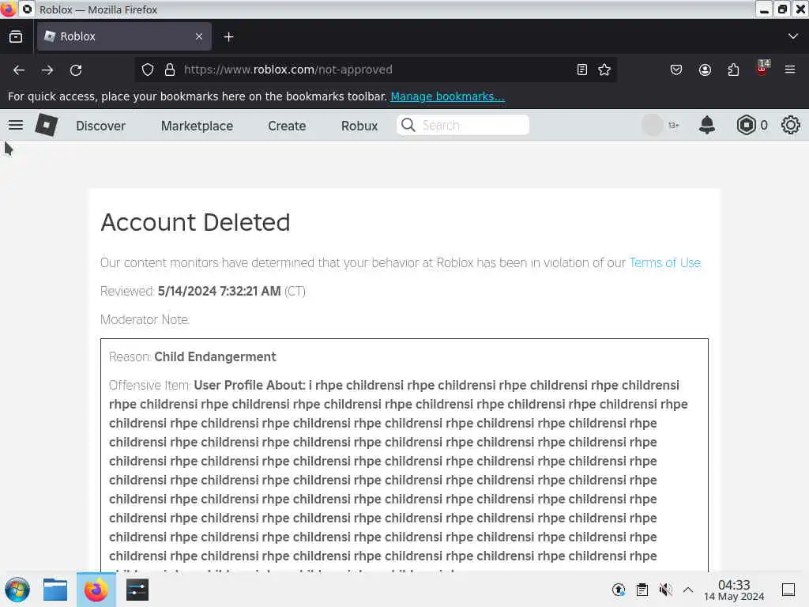Viewport: 809px width, 607px height.
Task: Click the address bar URL
Action: tap(288, 70)
